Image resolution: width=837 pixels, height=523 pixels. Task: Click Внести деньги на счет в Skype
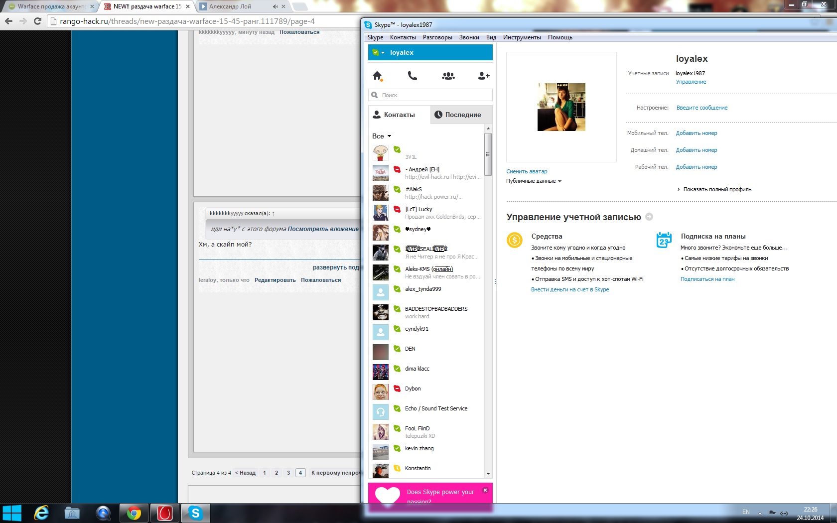(570, 289)
